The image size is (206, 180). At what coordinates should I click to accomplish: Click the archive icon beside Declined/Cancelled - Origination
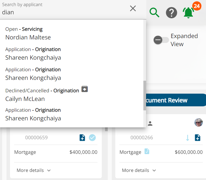point(85,89)
